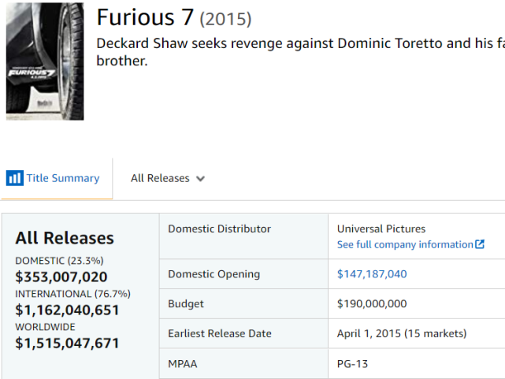
Task: Click the Title Summary bar chart icon
Action: pos(14,178)
